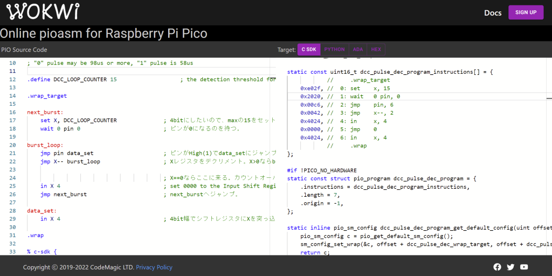The width and height of the screenshot is (552, 276).
Task: Switch output target to ADA
Action: coord(358,50)
